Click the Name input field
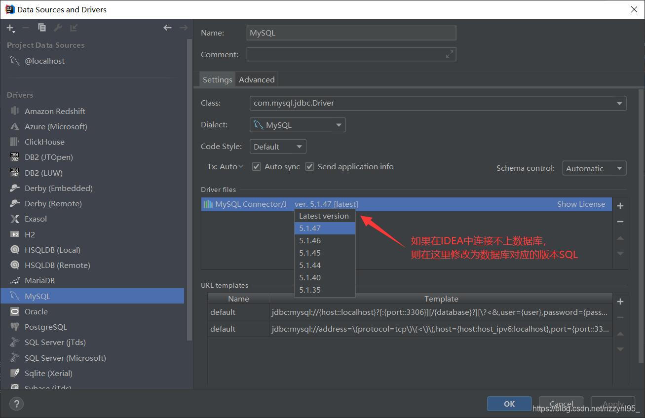645x418 pixels. tap(351, 33)
